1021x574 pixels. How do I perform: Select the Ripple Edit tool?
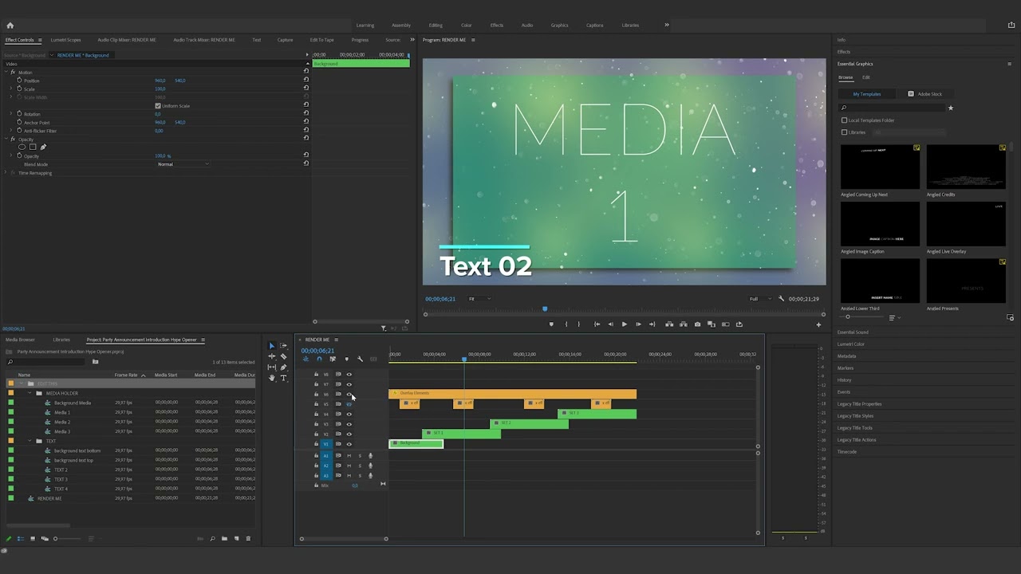pos(271,356)
